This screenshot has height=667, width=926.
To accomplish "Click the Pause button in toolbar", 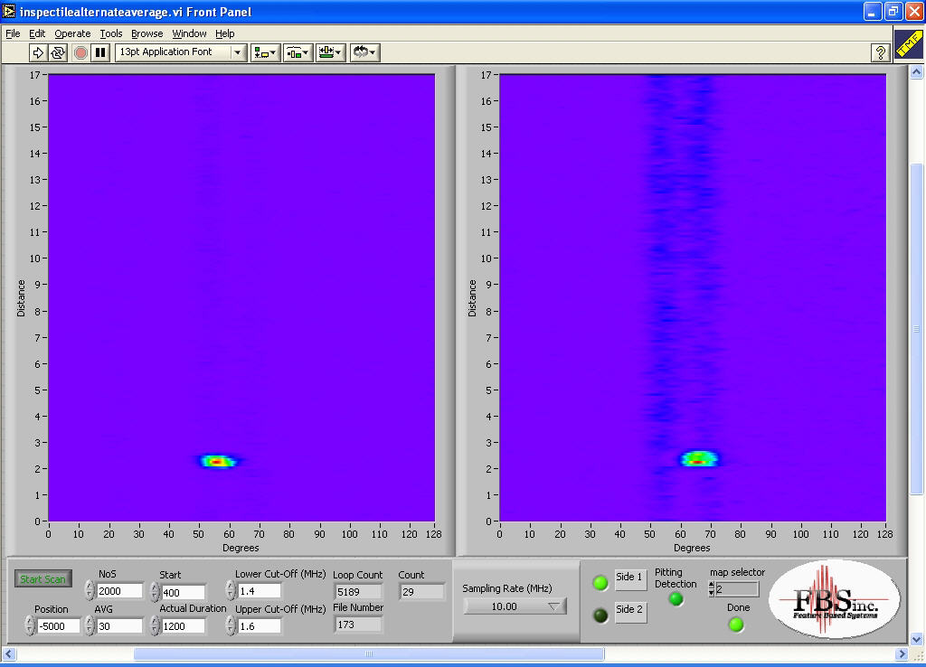I will (100, 52).
